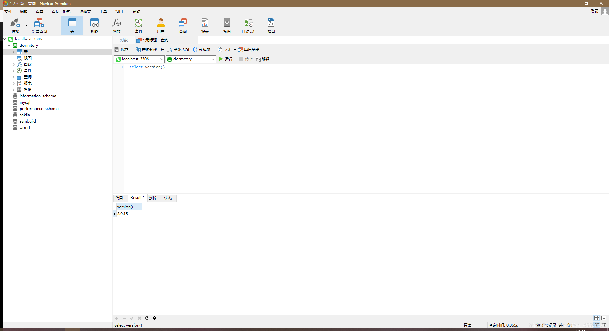
Task: Open the Run (运行) dropdown arrow
Action: click(236, 59)
